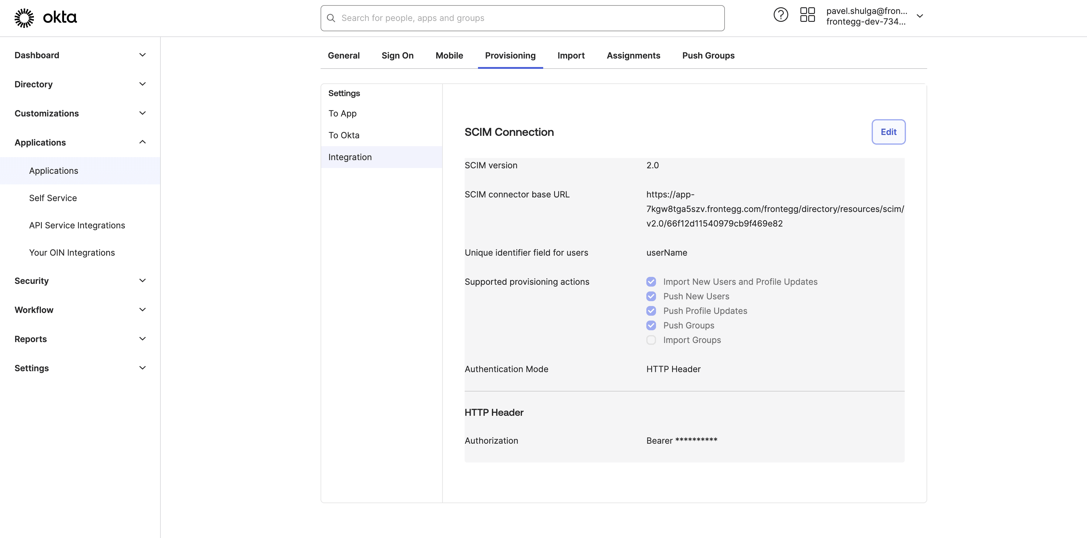Open the account dropdown chevron
The image size is (1087, 538).
(920, 16)
